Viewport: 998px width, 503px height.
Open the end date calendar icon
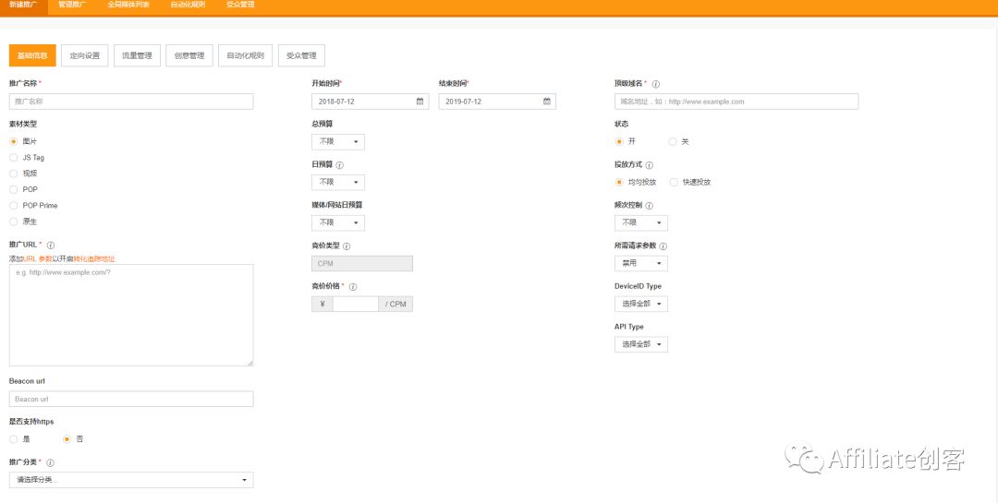click(547, 102)
